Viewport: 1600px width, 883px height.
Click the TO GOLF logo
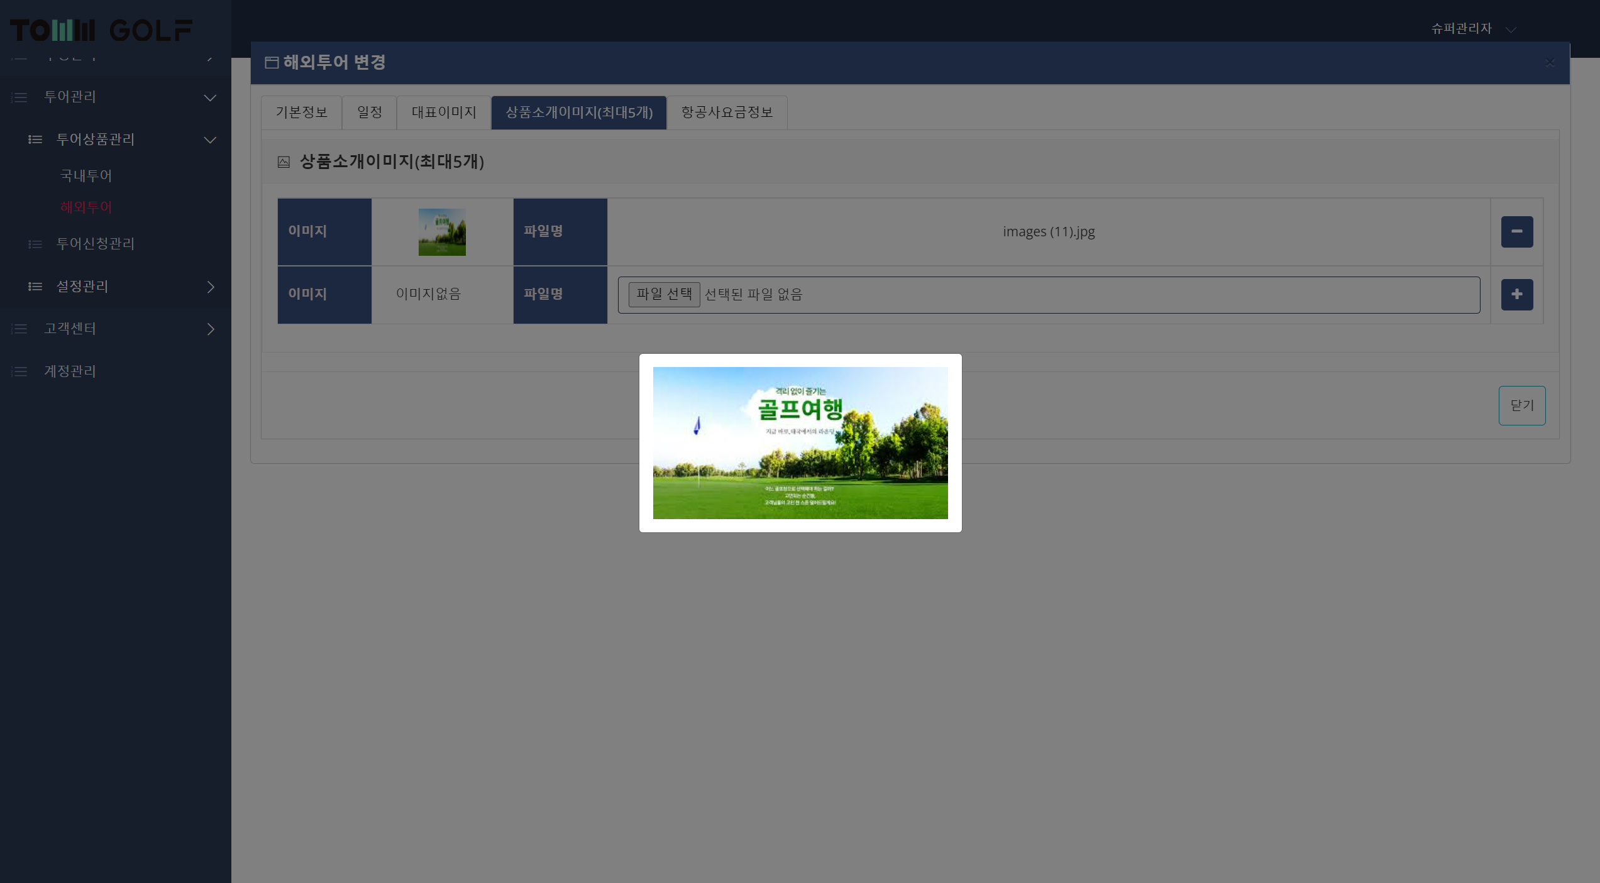click(101, 30)
